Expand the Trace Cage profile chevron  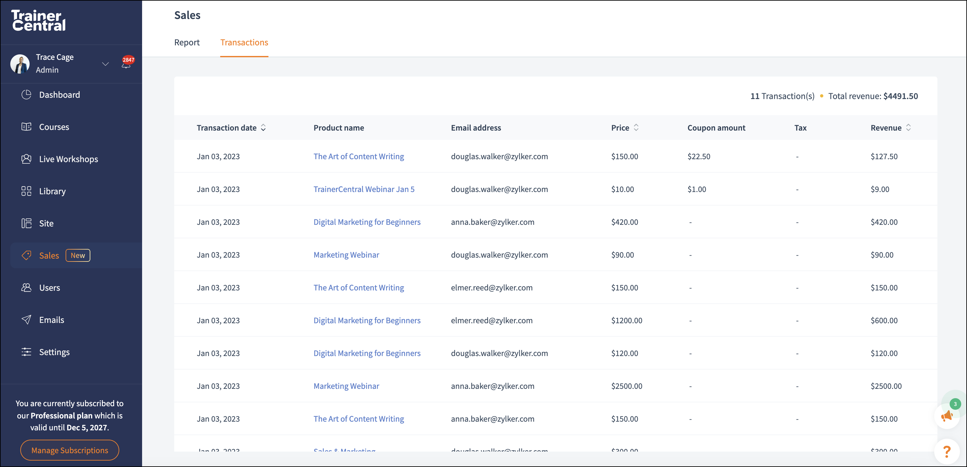click(105, 64)
